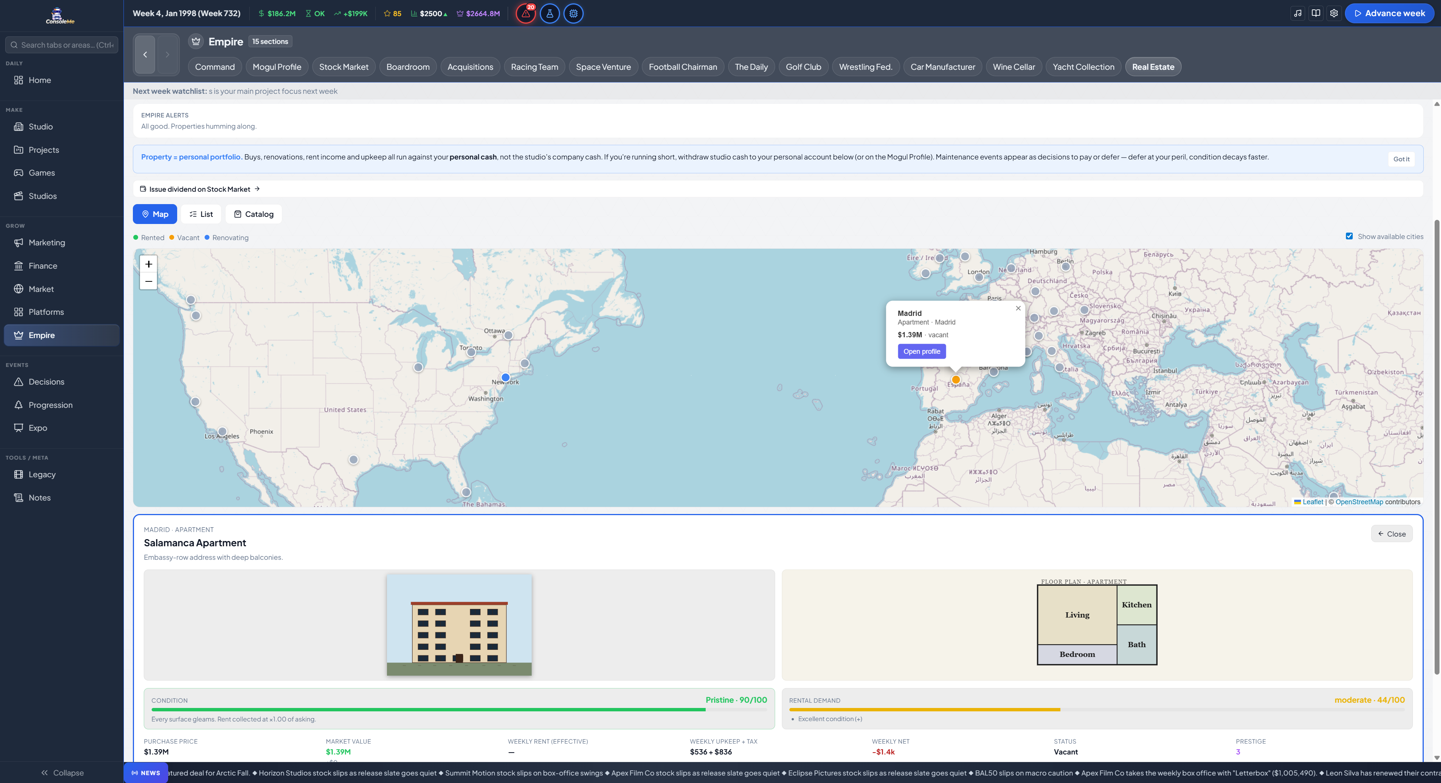Zoom in on the map
1441x783 pixels.
coord(148,264)
